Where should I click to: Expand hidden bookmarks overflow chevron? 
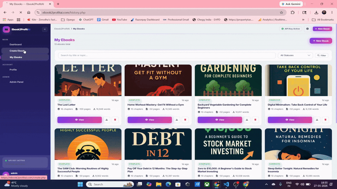[x=303, y=19]
